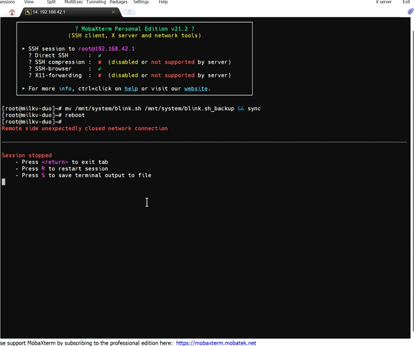
Task: Click the "Session stopped" text
Action: (x=27, y=156)
